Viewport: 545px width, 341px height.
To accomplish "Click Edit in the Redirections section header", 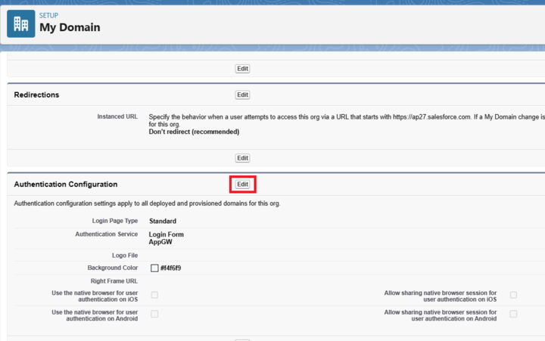I will click(x=242, y=95).
